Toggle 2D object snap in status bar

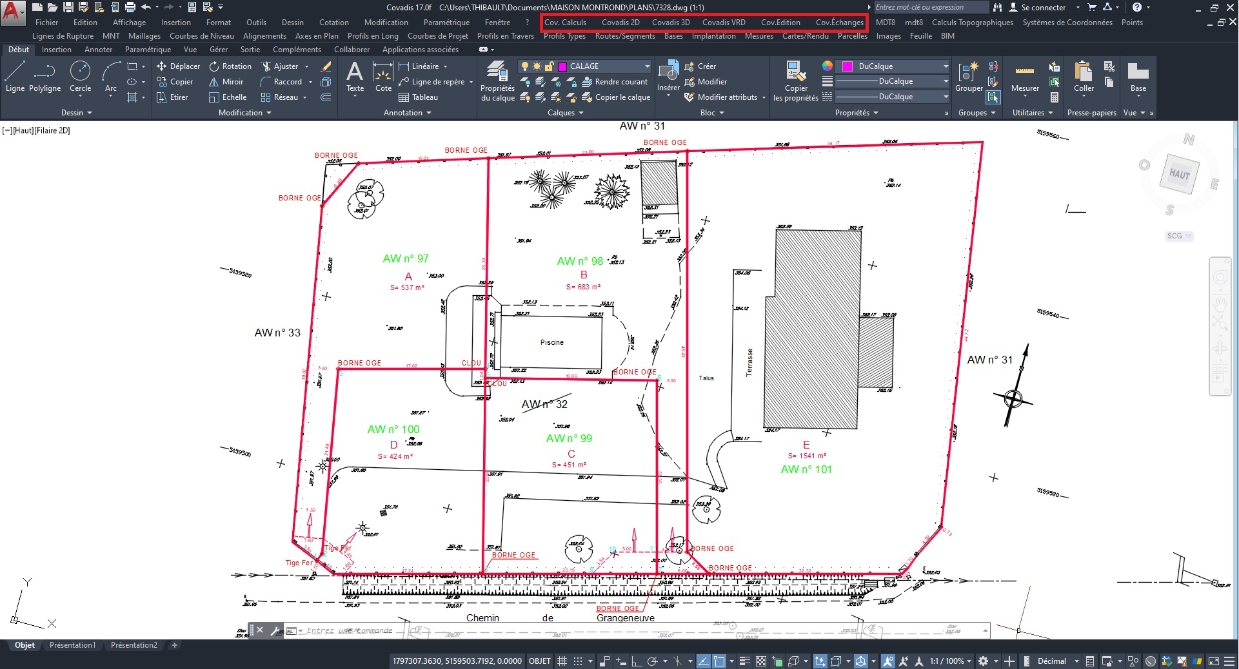tap(719, 661)
